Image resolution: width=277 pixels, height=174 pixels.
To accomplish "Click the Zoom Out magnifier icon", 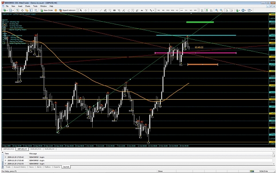I will coord(221,10).
